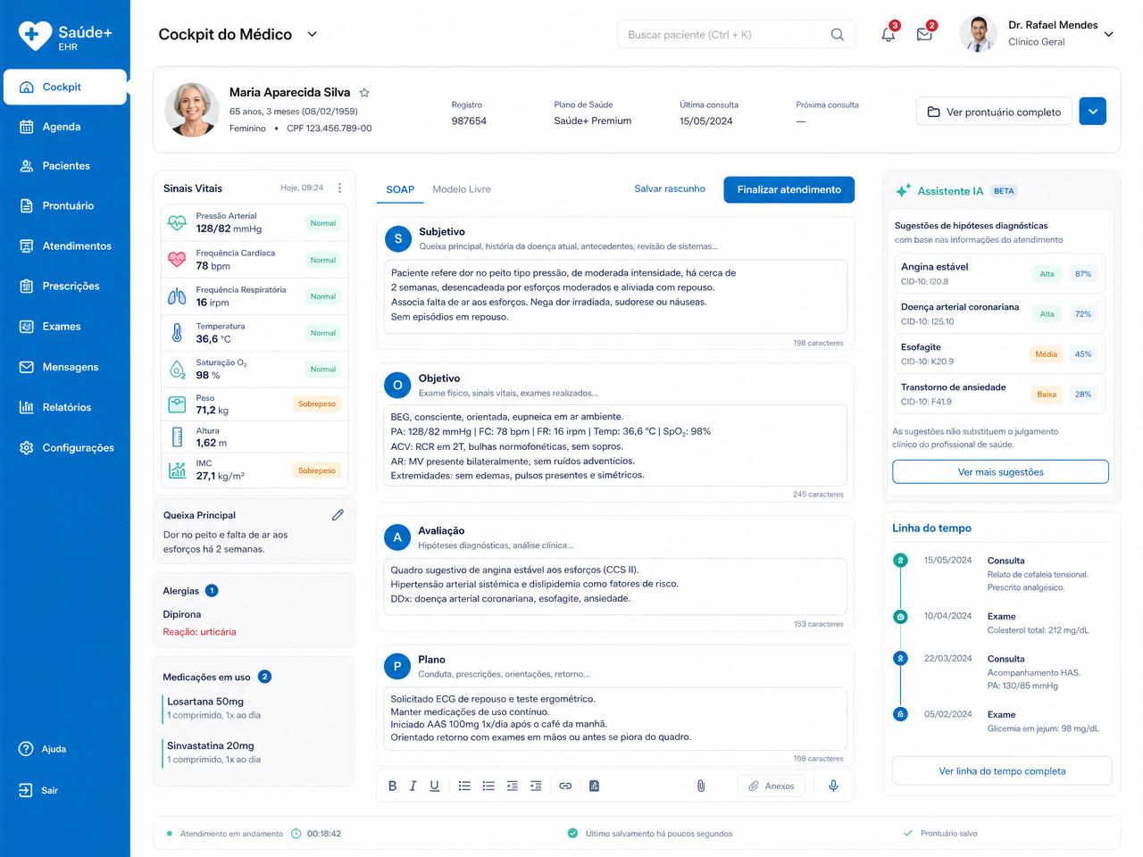Screen dimensions: 1143x857
Task: Click the paperclip attach icon
Action: 701,786
